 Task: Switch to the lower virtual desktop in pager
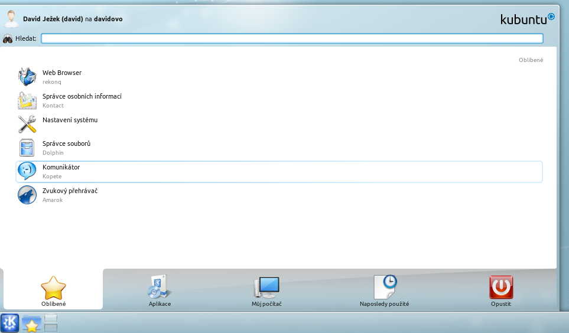51,328
